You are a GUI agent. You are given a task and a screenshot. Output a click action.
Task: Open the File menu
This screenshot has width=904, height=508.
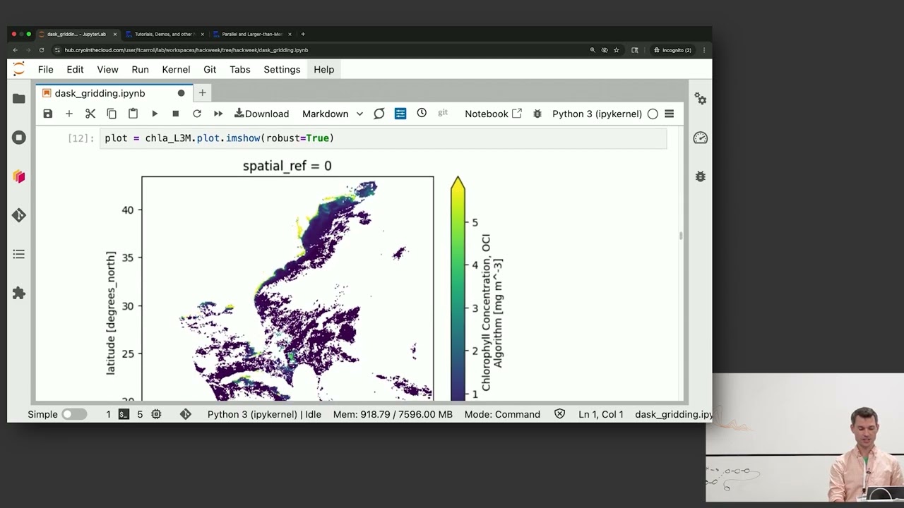[45, 69]
